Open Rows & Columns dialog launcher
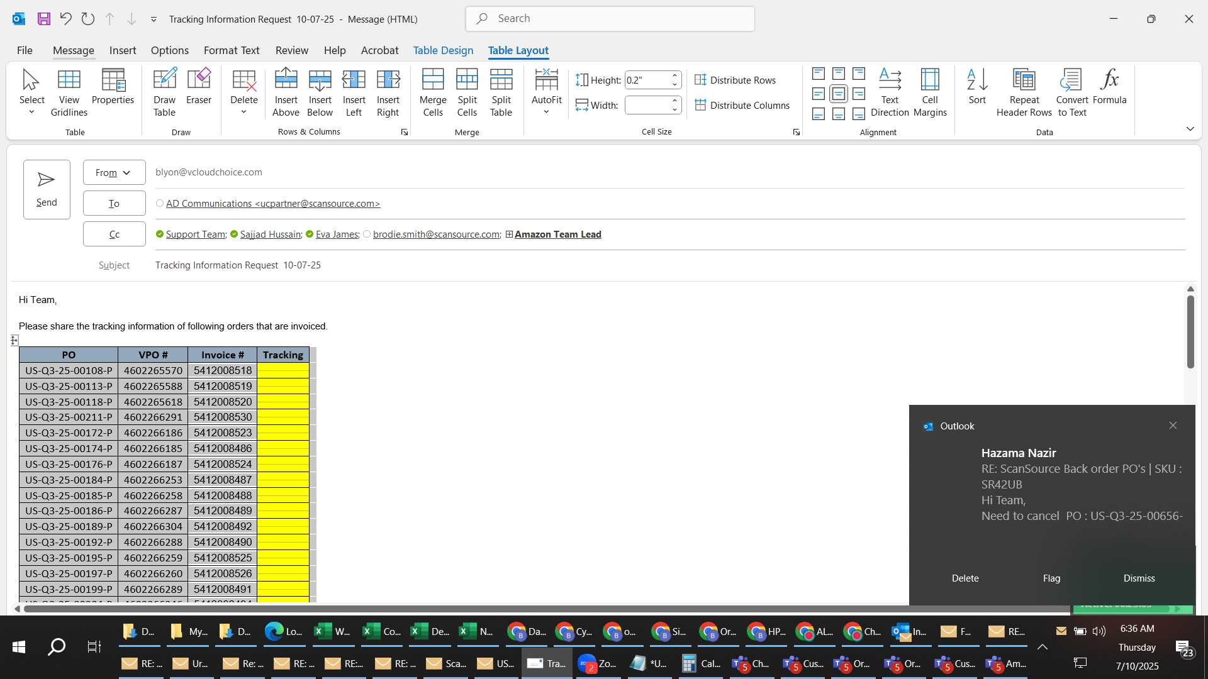This screenshot has width=1208, height=679. 405,132
